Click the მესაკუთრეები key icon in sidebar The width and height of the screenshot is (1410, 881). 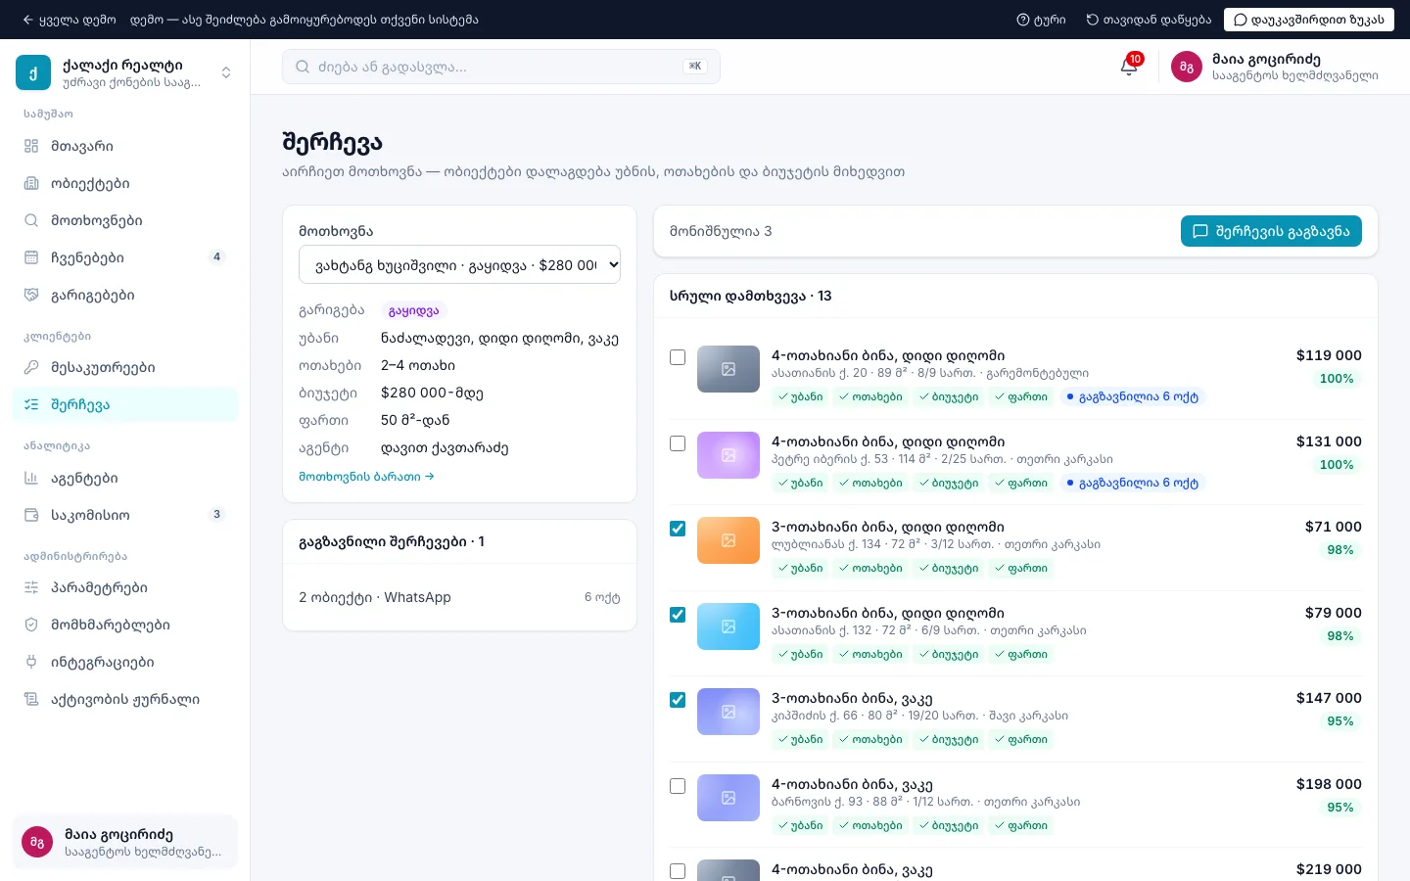31,367
